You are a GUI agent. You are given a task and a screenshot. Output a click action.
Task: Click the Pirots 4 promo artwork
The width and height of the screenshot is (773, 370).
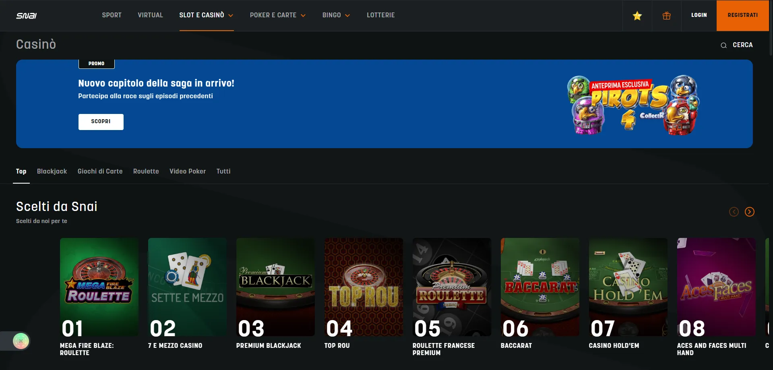tap(633, 104)
